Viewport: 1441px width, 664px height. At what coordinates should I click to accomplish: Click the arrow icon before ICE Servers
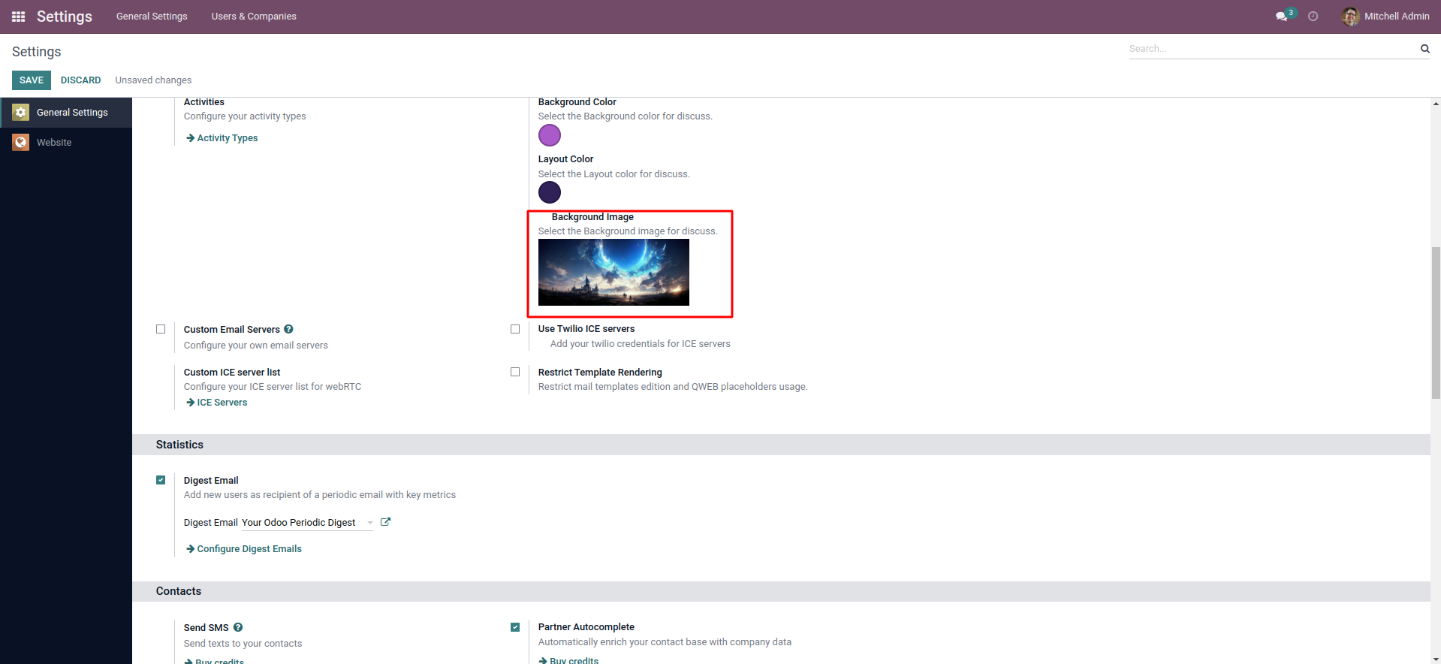click(190, 403)
